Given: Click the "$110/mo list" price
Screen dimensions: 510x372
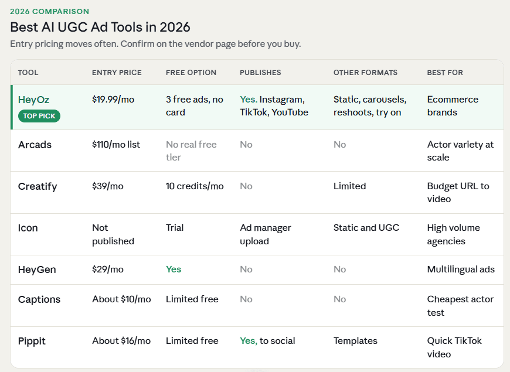Looking at the screenshot, I should coord(116,144).
